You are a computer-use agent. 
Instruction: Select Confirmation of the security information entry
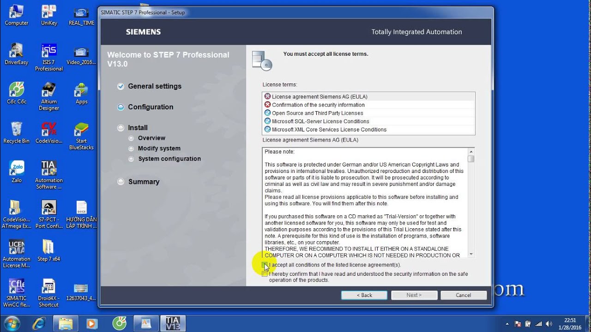click(368, 105)
